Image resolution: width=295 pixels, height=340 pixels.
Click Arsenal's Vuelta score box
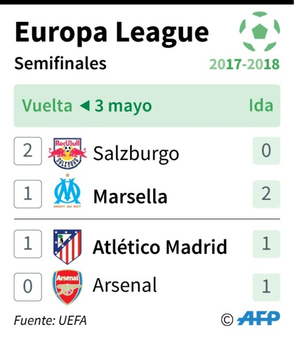click(28, 287)
